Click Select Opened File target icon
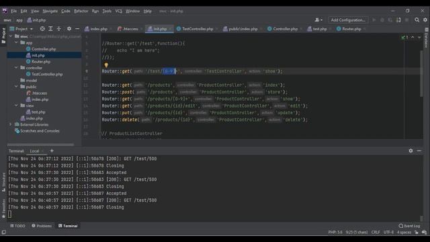 click(x=42, y=29)
